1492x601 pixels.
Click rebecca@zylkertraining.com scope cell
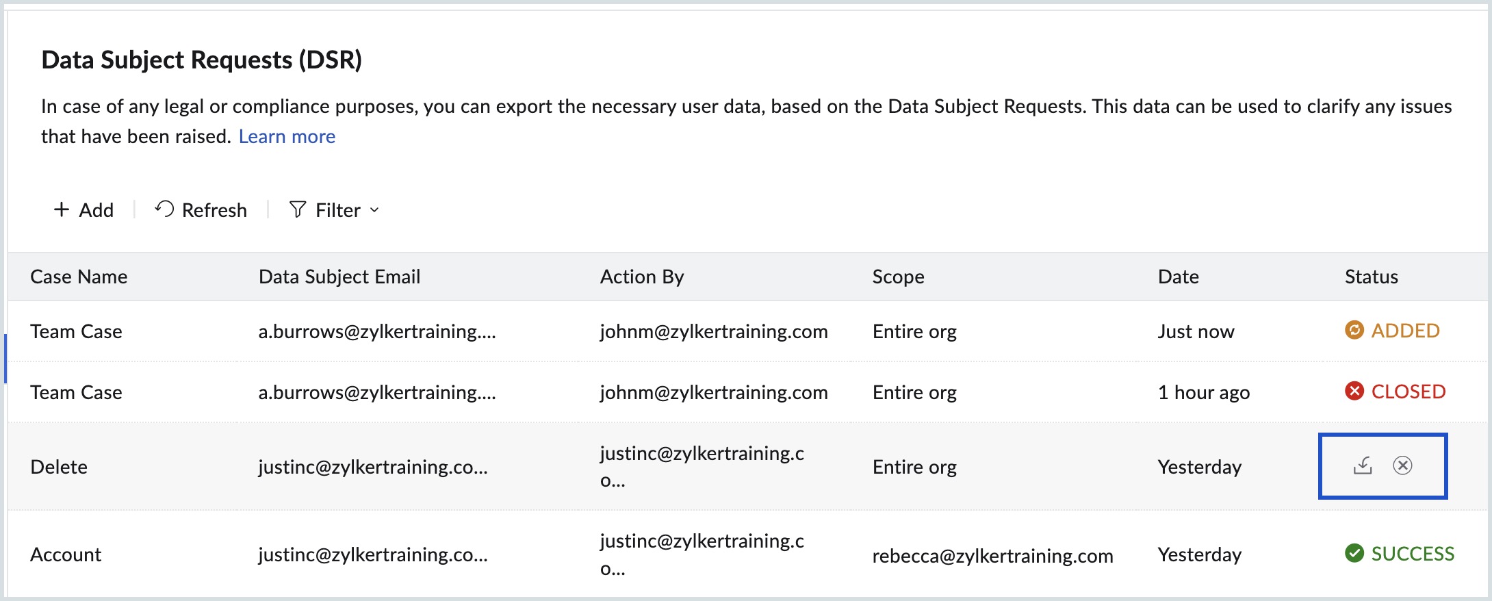[x=992, y=555]
